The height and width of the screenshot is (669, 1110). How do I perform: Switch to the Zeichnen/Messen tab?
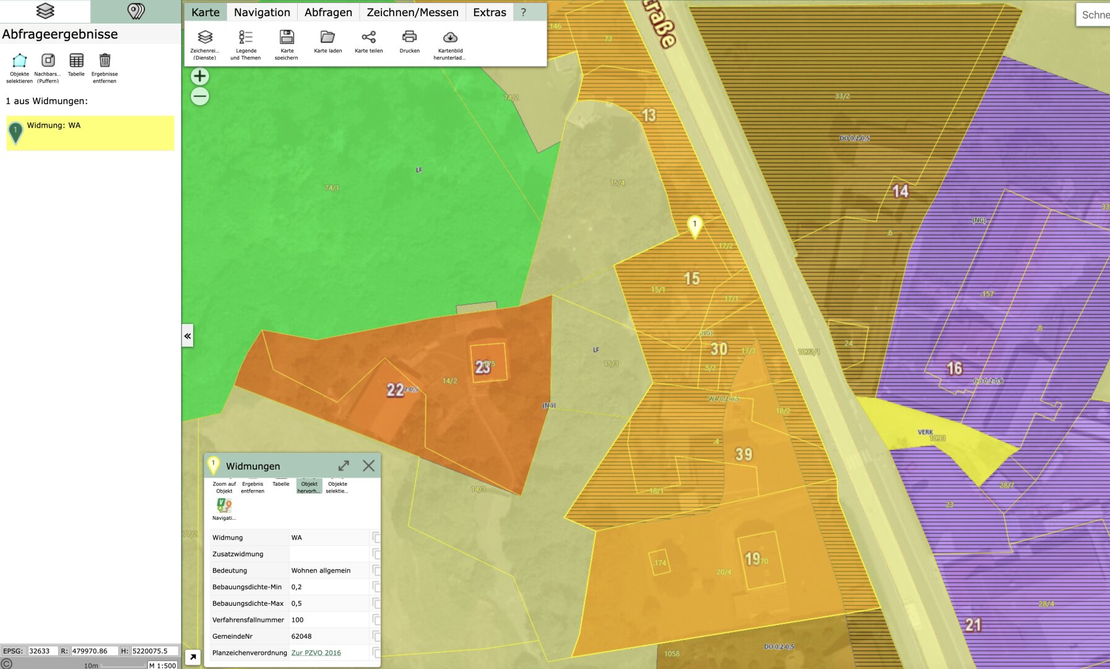412,12
